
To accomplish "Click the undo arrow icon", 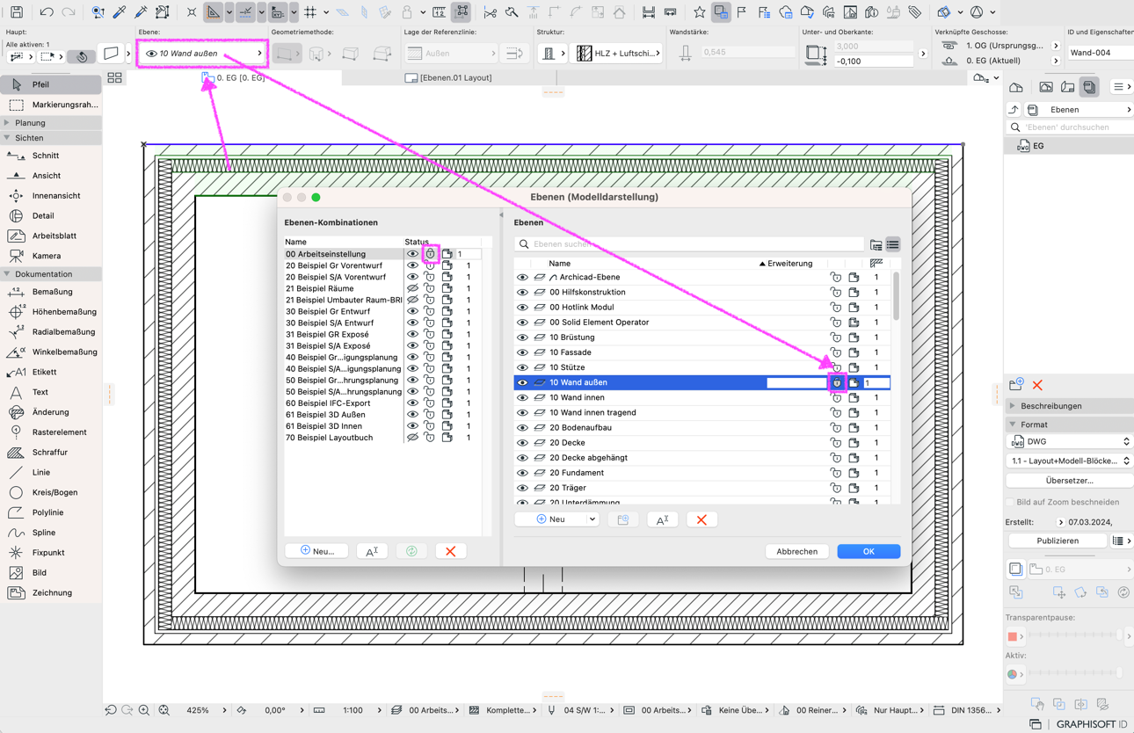I will (x=47, y=12).
